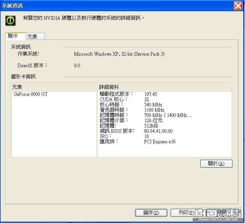Click the 關於(A) button
This screenshot has width=245, height=223.
[x=216, y=163]
